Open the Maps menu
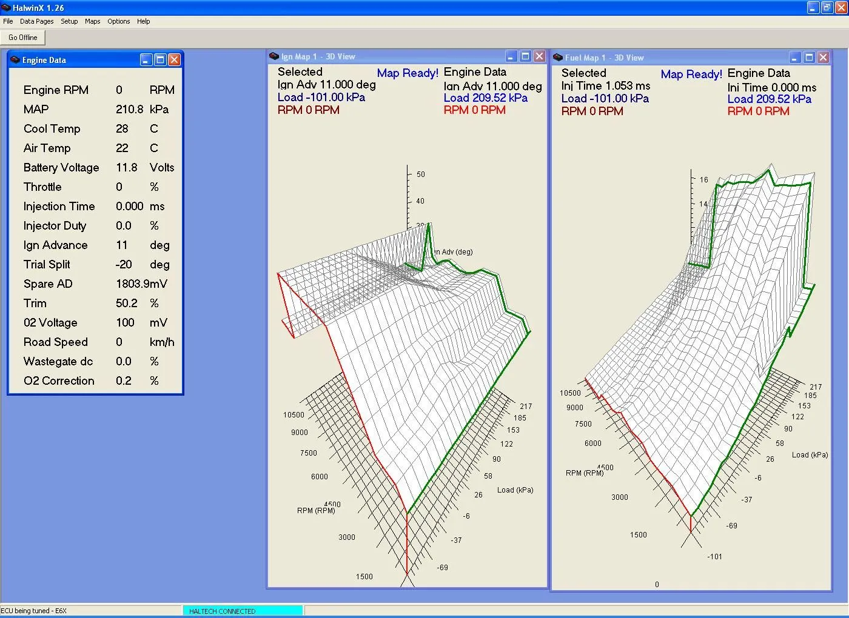Viewport: 849px width, 618px height. click(92, 21)
